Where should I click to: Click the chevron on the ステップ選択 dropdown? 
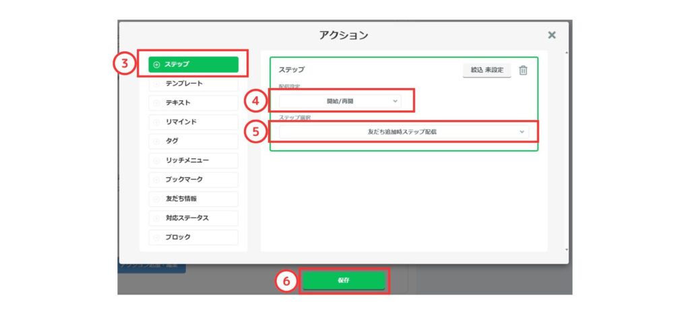[x=522, y=132]
